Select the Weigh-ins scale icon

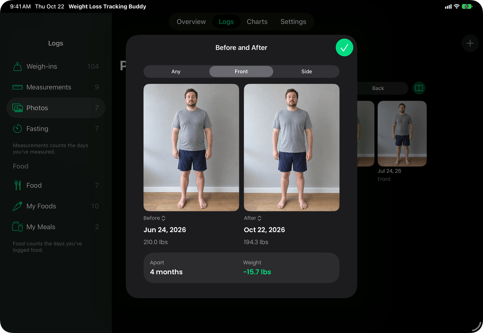[x=18, y=66]
